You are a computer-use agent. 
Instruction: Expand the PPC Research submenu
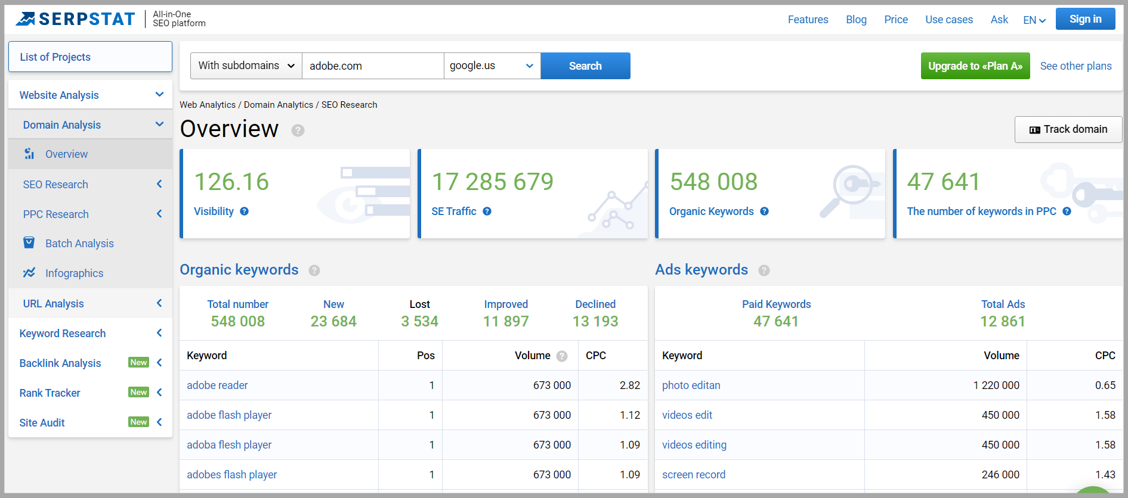(x=159, y=214)
